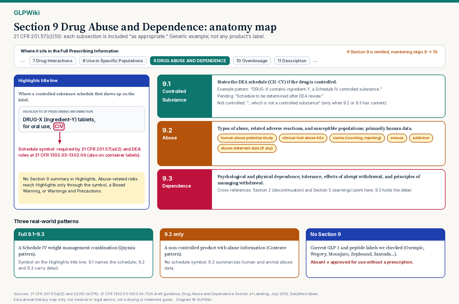
Task: Click the 'addiction' tag
Action: 421,138
